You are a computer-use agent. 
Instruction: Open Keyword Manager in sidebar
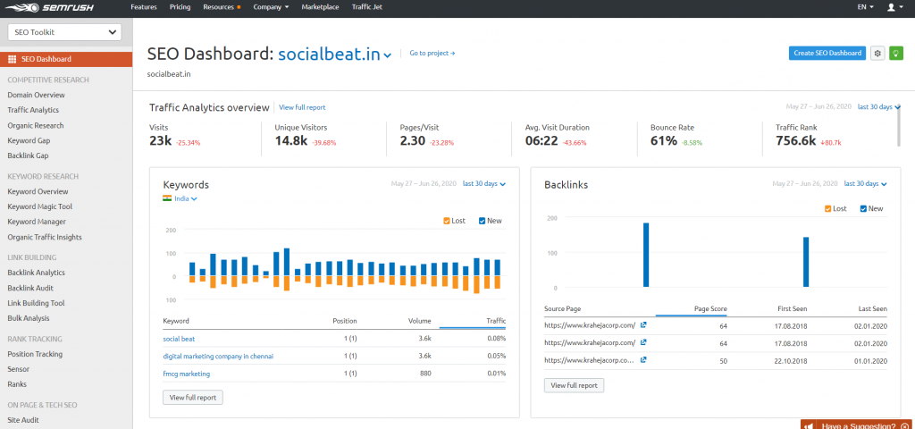[37, 222]
